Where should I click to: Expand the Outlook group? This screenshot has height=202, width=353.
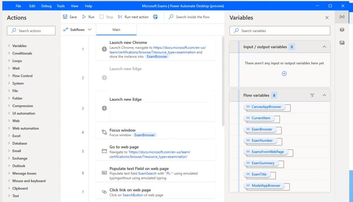[9, 166]
